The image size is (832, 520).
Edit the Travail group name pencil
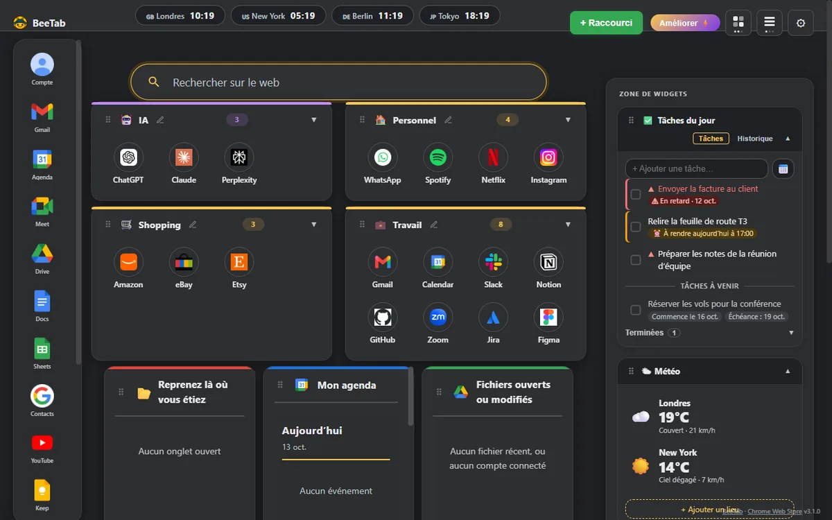(x=434, y=225)
